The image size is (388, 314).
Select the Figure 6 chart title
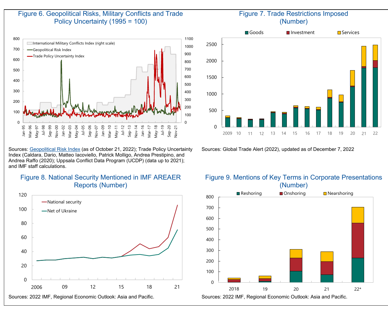point(101,18)
